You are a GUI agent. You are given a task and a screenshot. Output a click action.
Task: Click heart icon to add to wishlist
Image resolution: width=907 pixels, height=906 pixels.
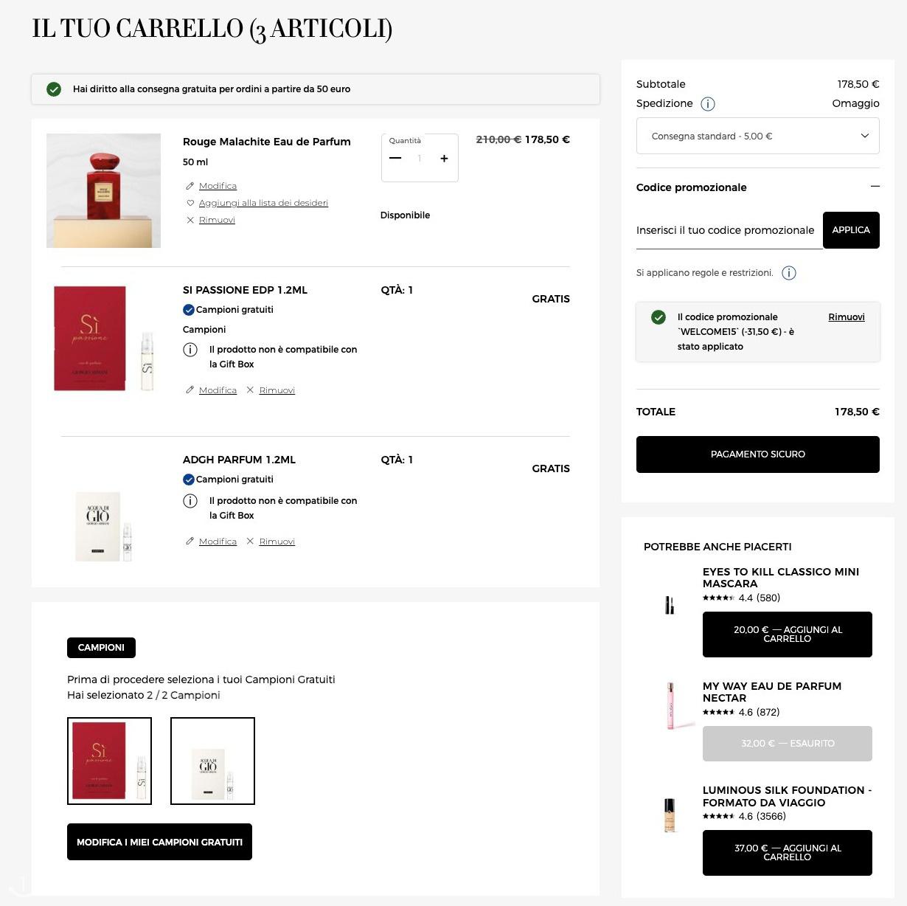tap(190, 203)
